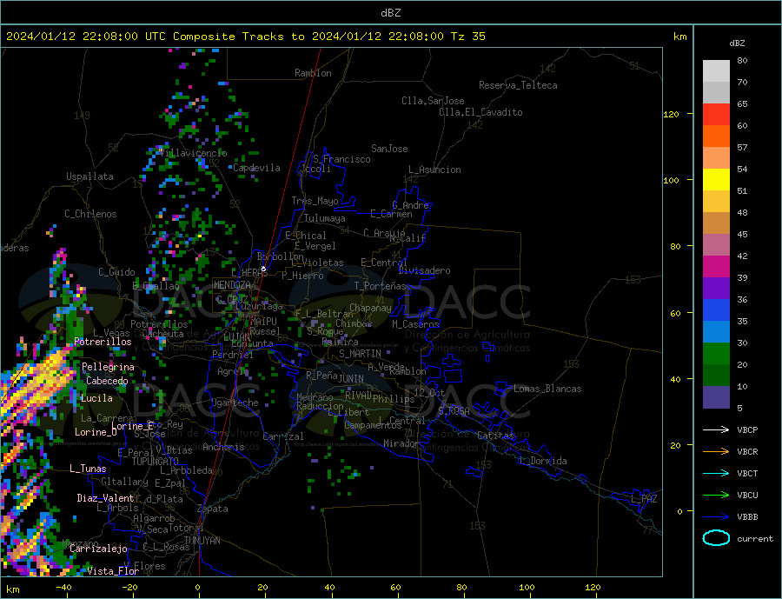The image size is (782, 599).
Task: Click the 'RIVAD' label
Action: pos(359,396)
